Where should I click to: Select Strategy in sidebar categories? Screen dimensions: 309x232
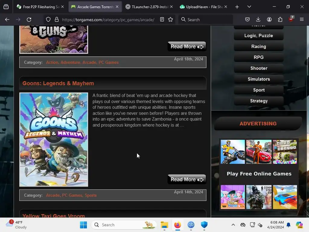(259, 101)
